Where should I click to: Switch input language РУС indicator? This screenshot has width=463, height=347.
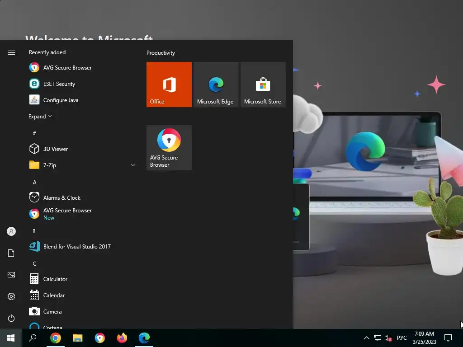tap(402, 338)
